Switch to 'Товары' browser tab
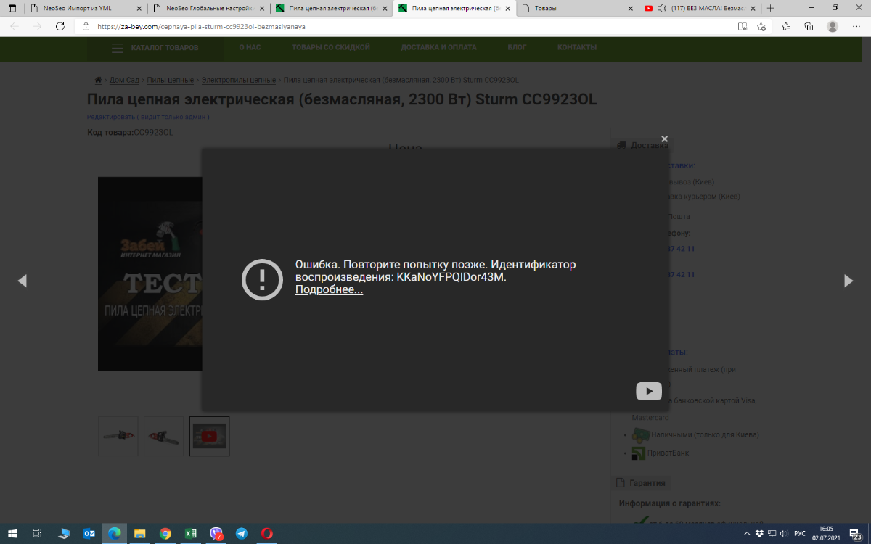Image resolution: width=871 pixels, height=544 pixels. click(576, 8)
